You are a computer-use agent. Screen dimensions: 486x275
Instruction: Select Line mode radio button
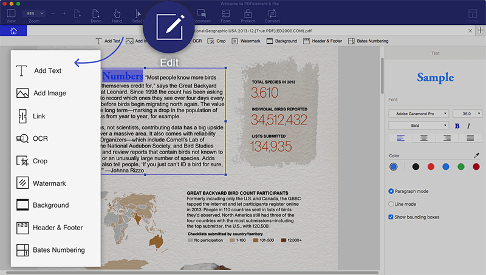(391, 204)
